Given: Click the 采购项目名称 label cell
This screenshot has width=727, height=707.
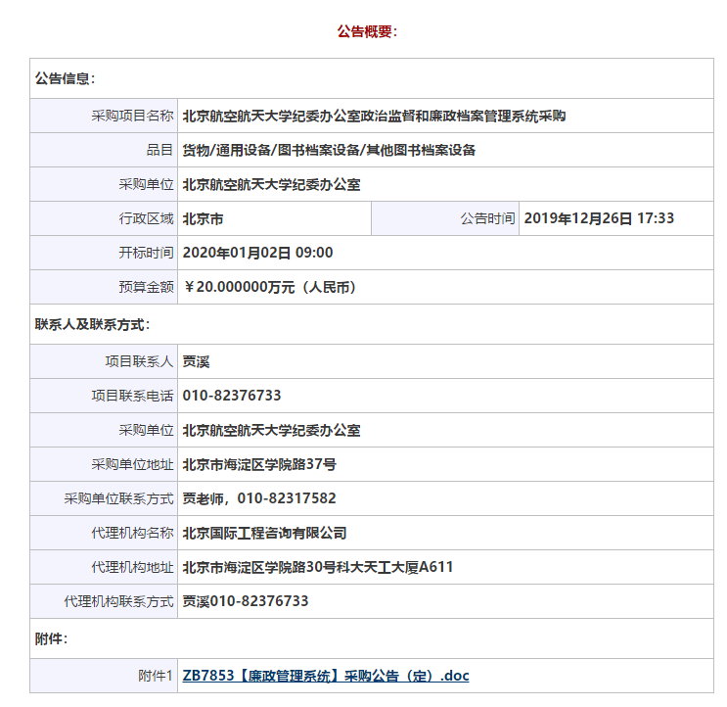Looking at the screenshot, I should 132,116.
